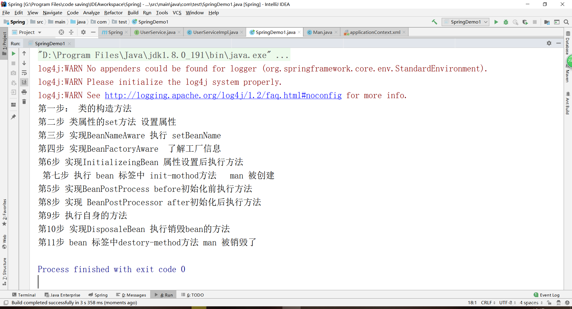Click the Scroll from Source target icon
Screen dimensions: 572x309
click(x=61, y=32)
